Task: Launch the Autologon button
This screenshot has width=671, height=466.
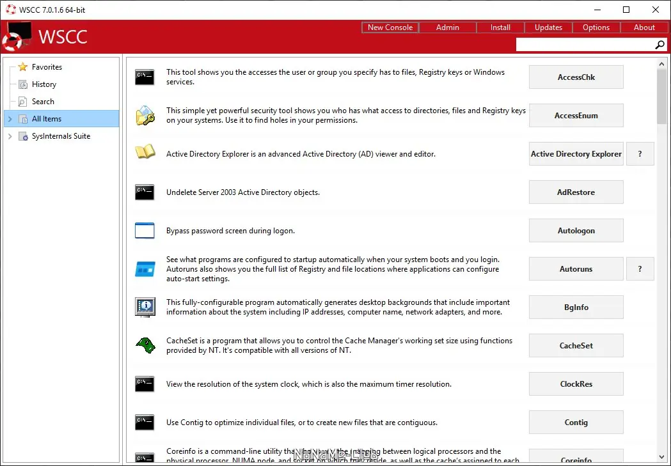Action: (576, 230)
